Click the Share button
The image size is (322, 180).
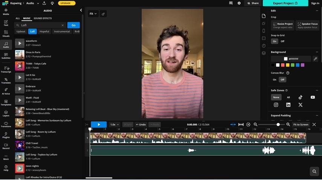click(x=253, y=3)
